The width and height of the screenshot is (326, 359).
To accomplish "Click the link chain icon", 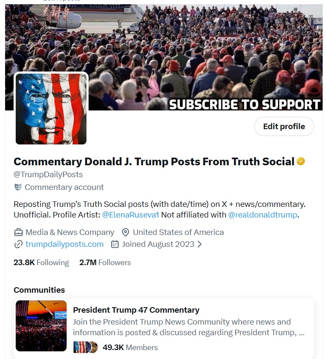I will click(18, 244).
